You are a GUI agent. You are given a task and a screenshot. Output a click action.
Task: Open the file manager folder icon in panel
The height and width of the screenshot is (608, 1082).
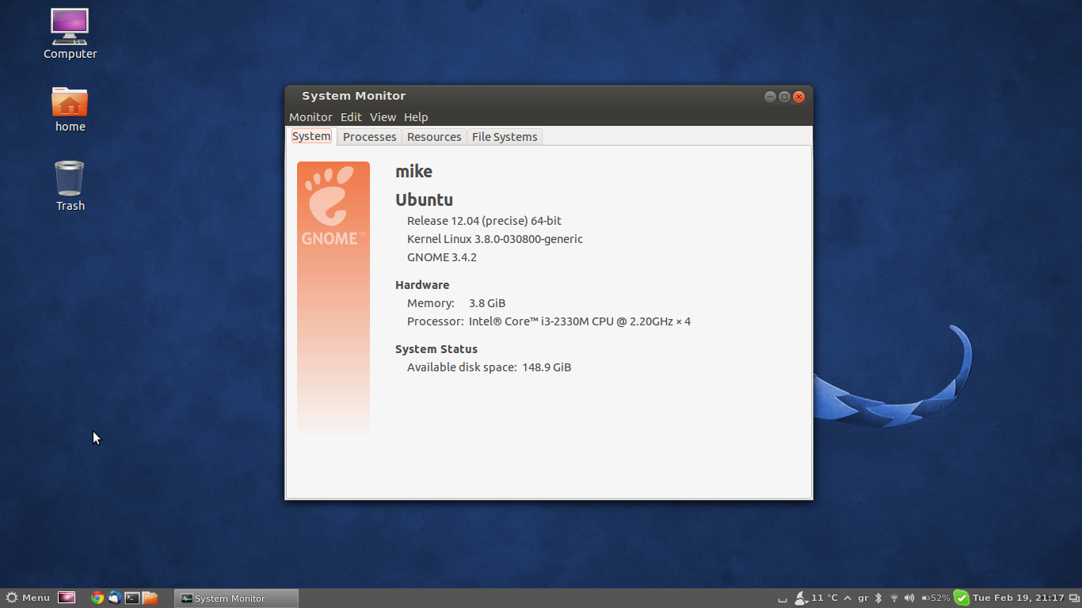coord(150,598)
